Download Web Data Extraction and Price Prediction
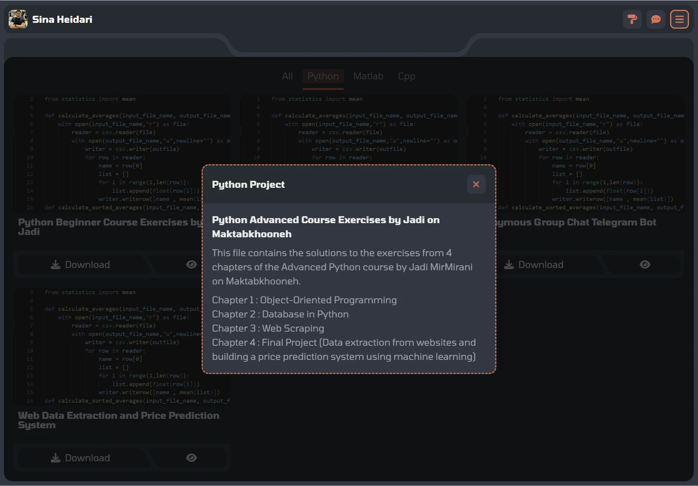Image resolution: width=698 pixels, height=486 pixels. pyautogui.click(x=81, y=458)
